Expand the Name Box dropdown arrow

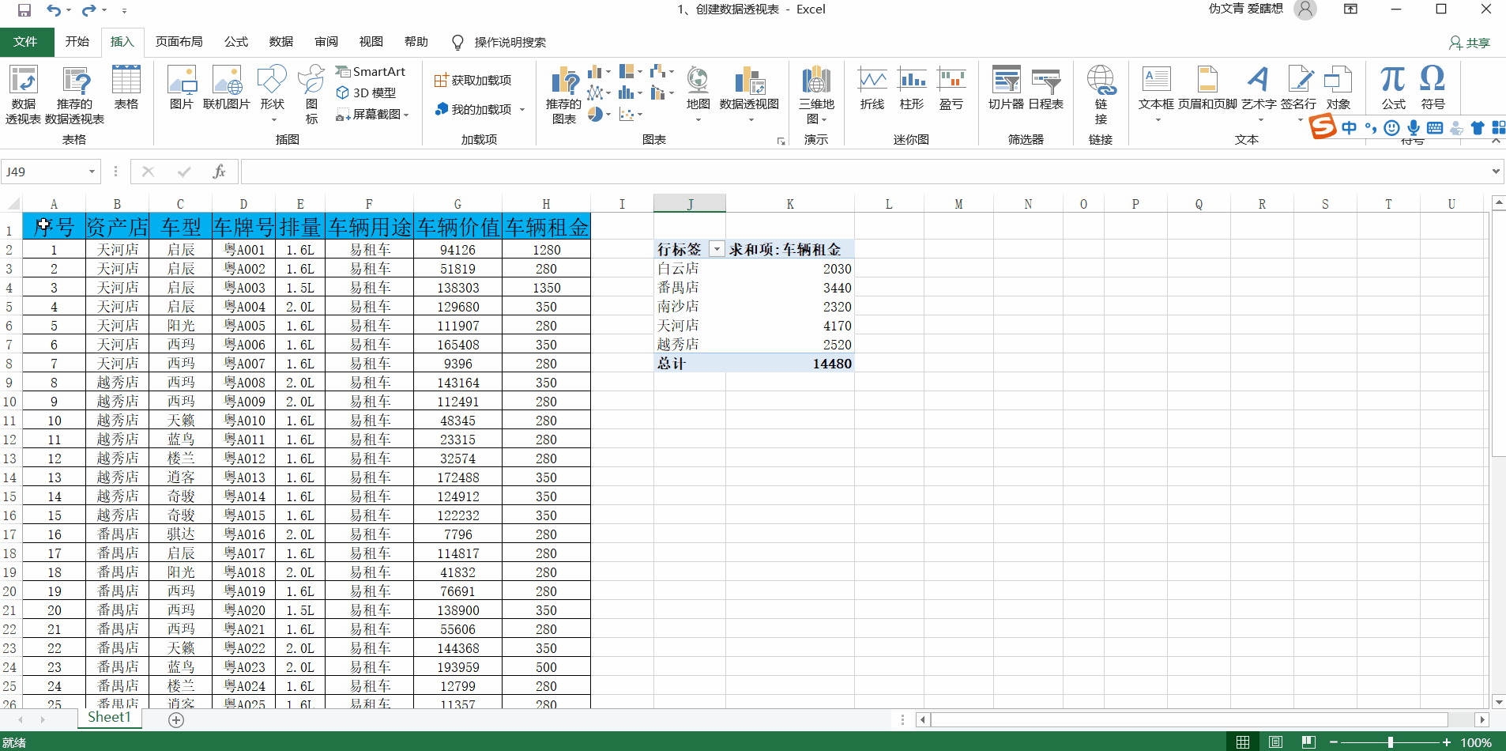[x=92, y=172]
